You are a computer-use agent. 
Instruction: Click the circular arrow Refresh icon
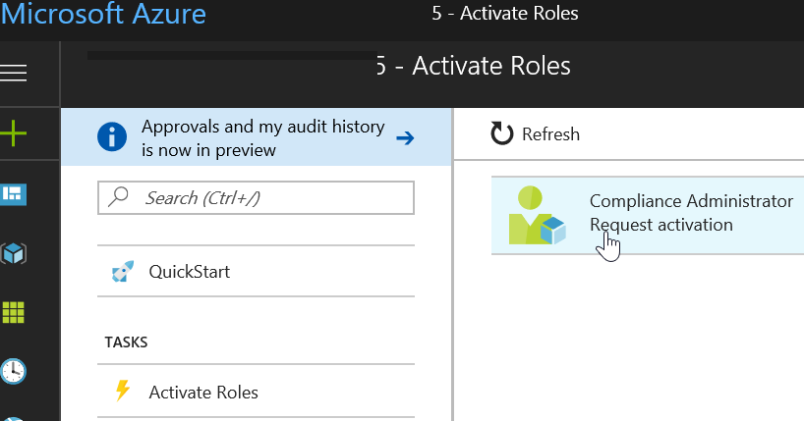click(x=502, y=134)
